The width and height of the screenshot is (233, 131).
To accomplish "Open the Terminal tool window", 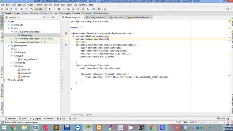I will click(x=11, y=119).
